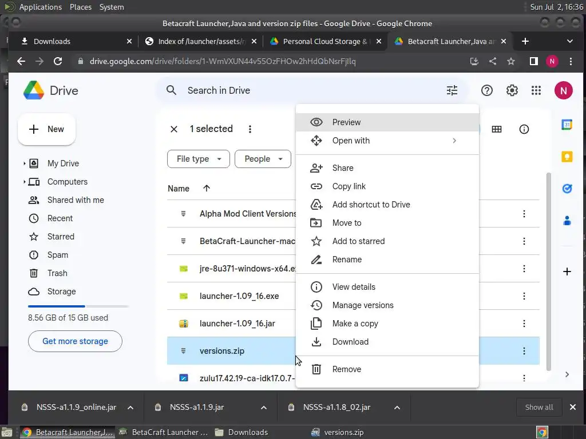Open search filter options icon
The image size is (586, 439).
(x=452, y=90)
